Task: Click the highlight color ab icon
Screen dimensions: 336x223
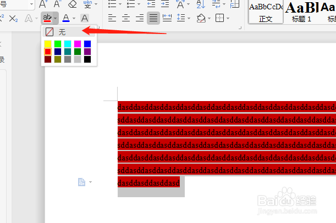Action: coord(47,18)
